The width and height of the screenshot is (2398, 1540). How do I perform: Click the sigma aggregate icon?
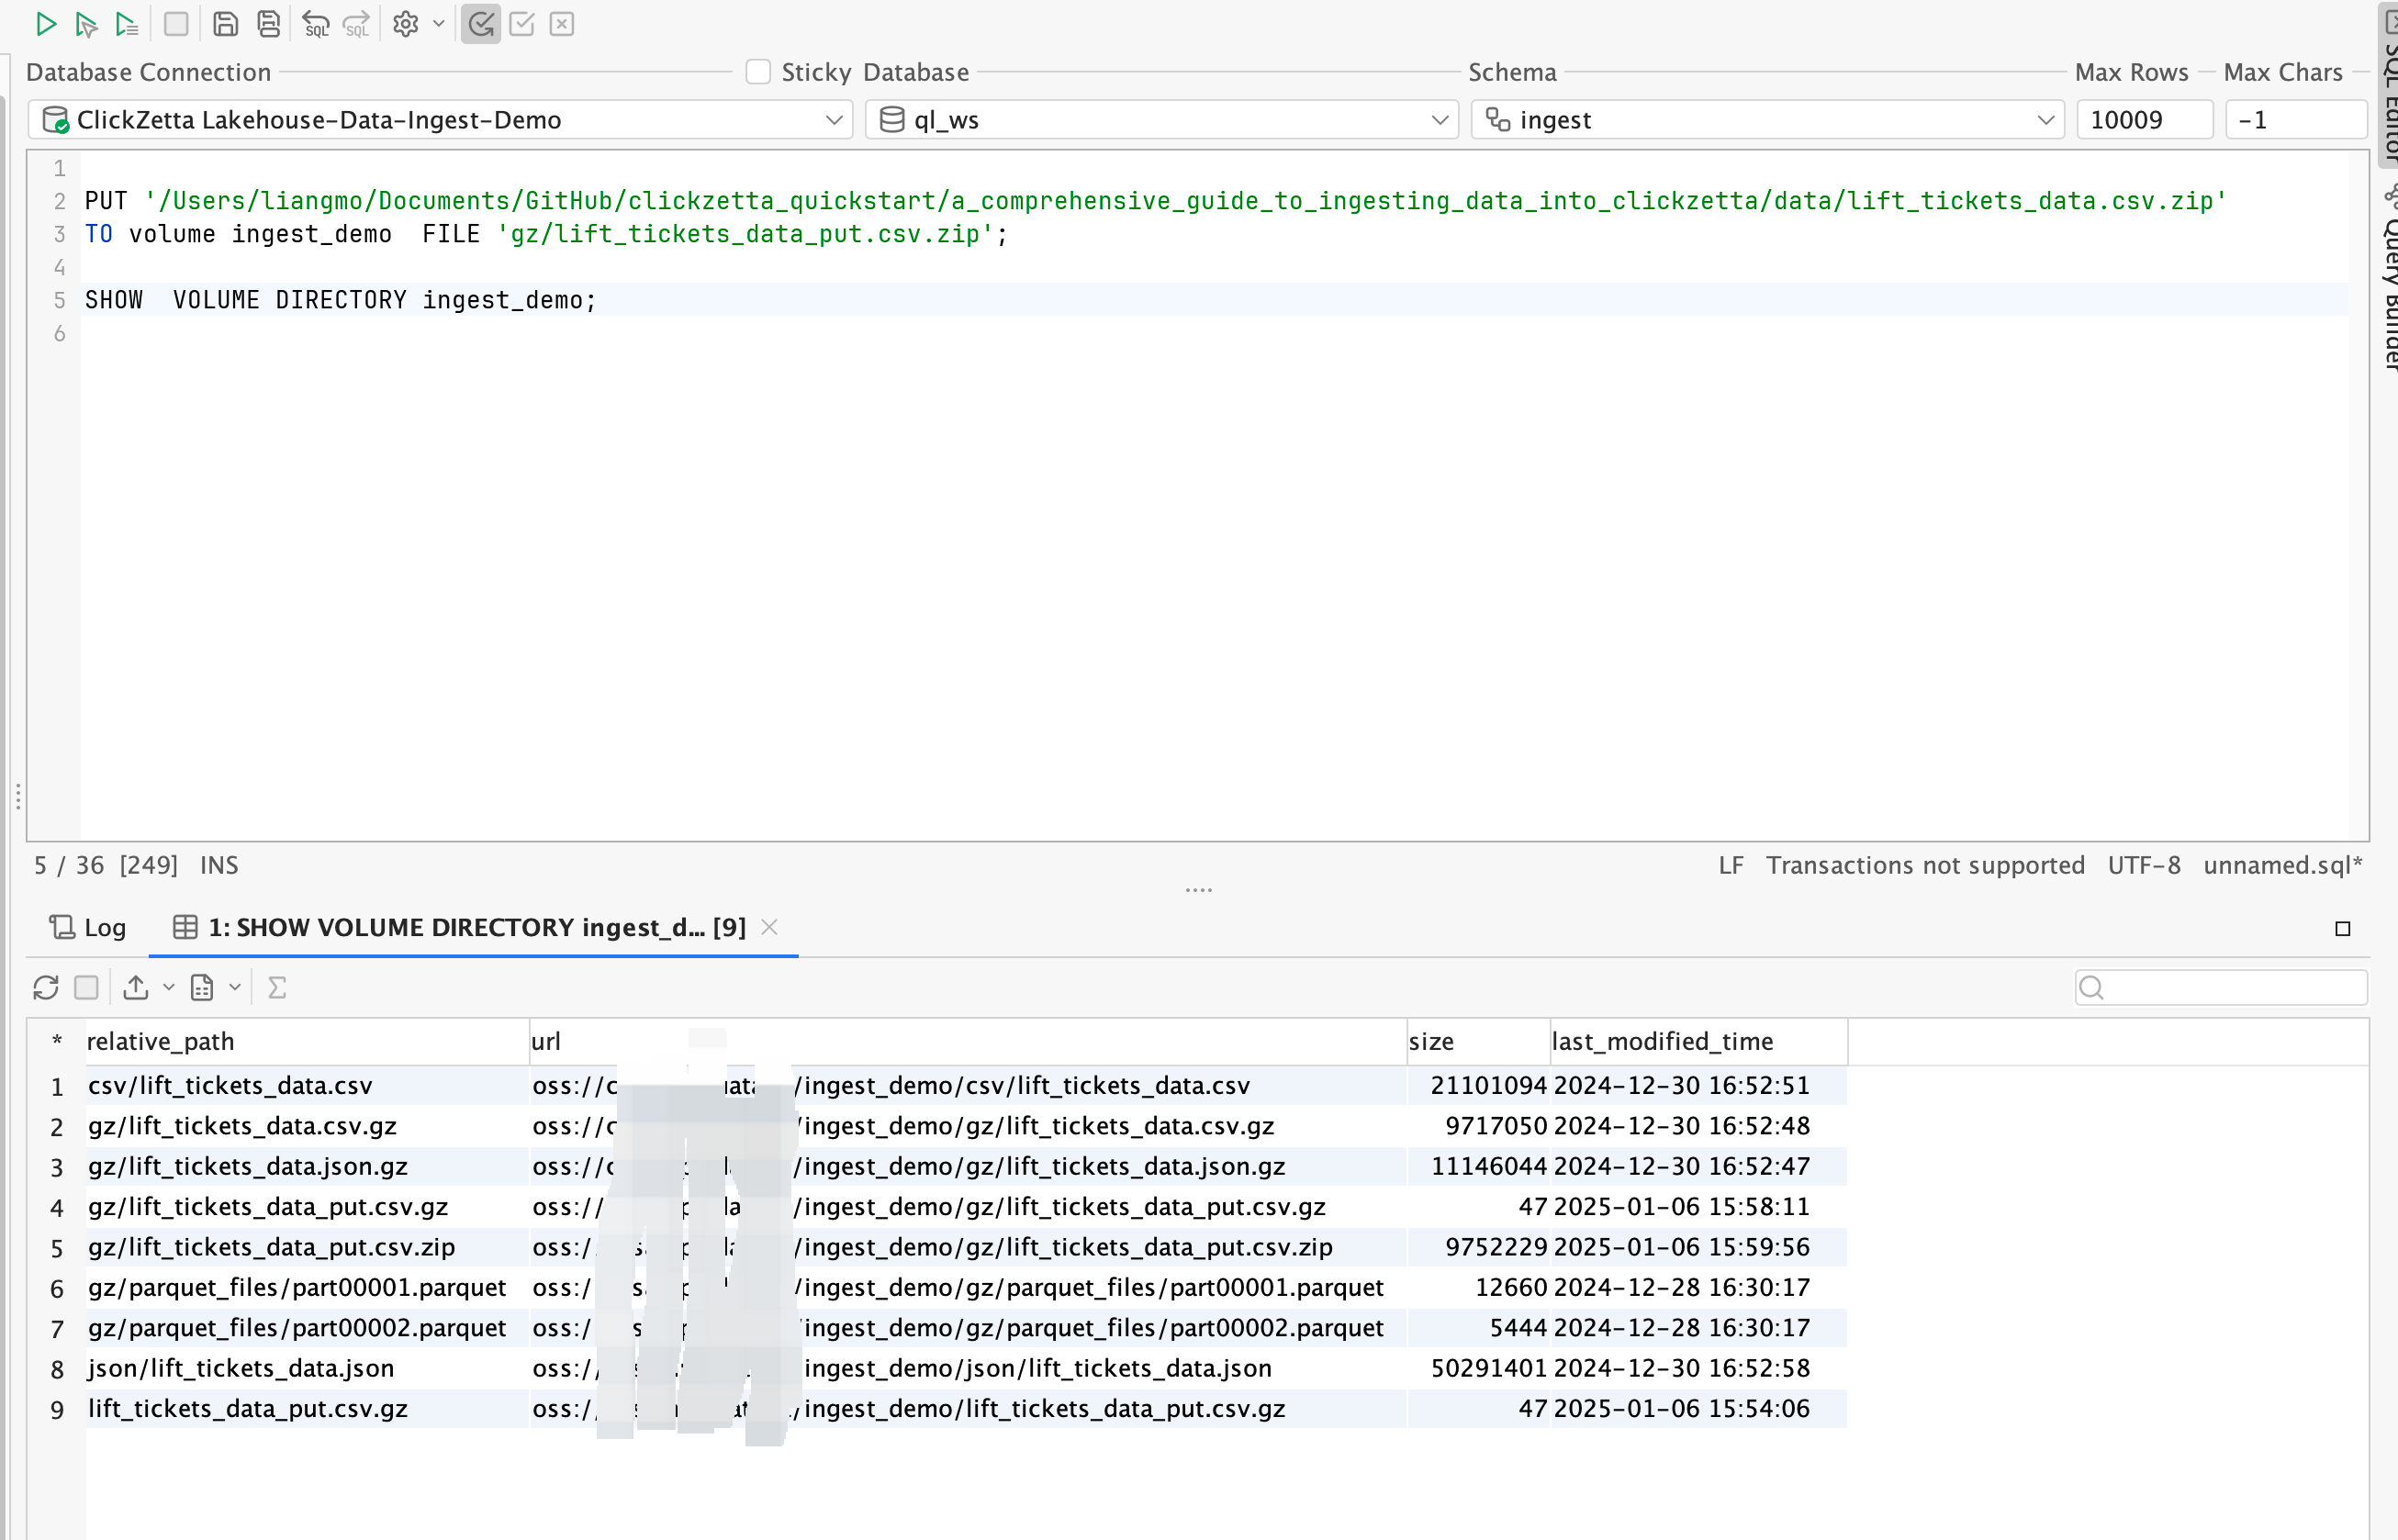[277, 988]
